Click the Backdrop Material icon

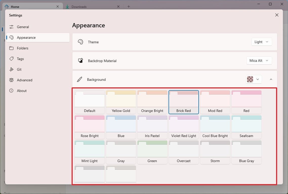coord(80,61)
